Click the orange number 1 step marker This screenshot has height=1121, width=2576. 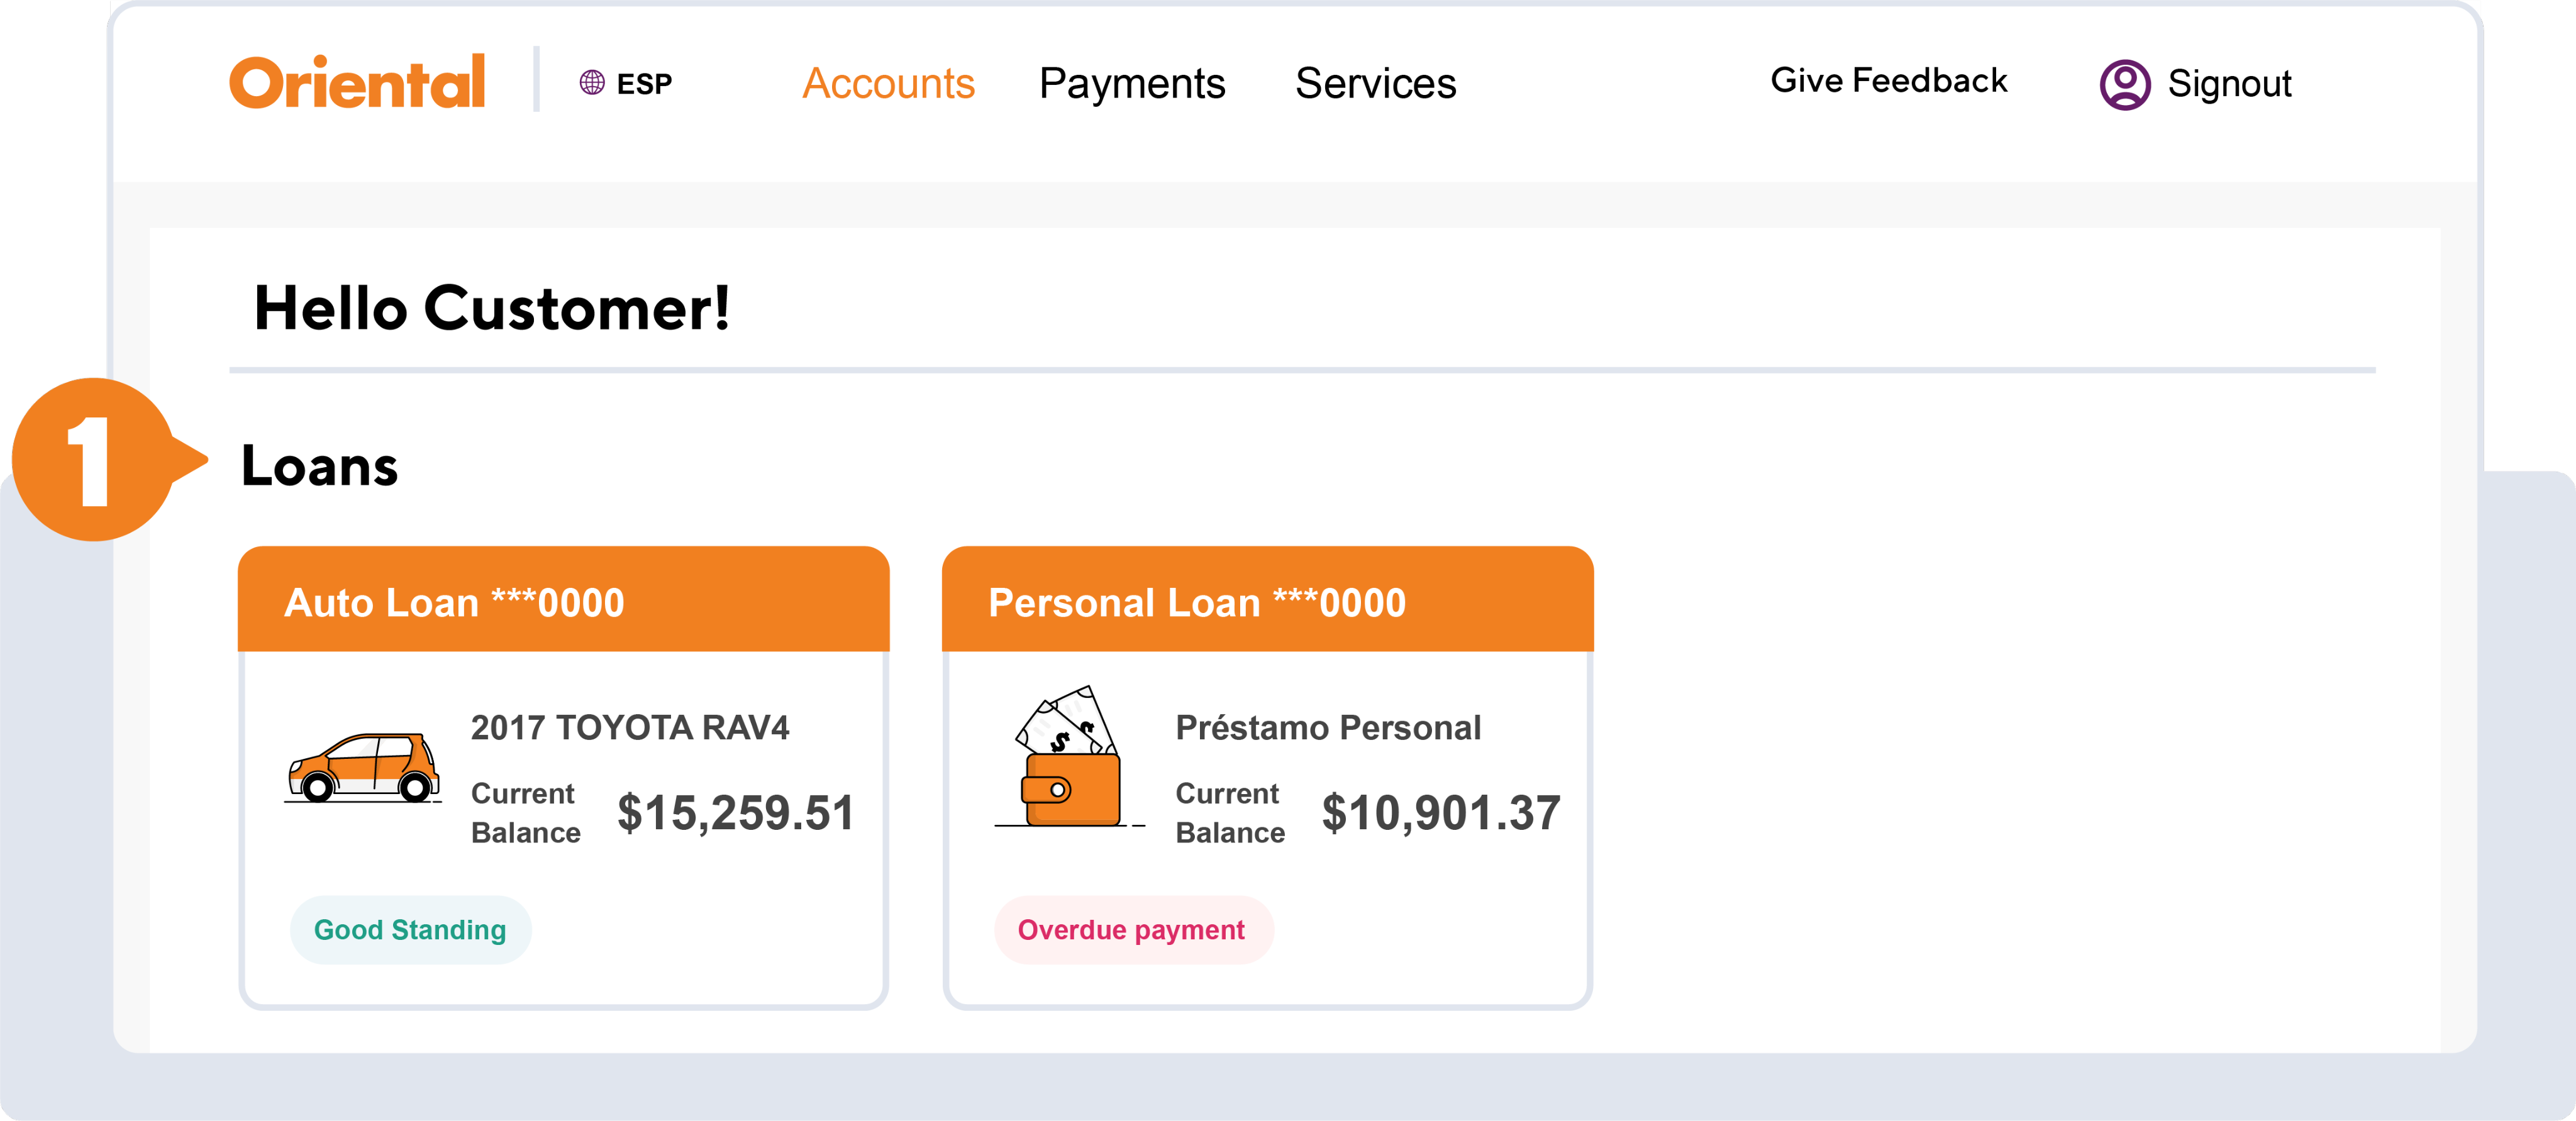96,460
